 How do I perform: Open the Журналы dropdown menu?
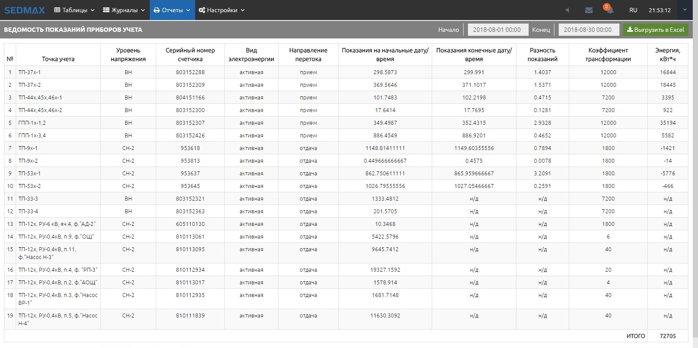tap(124, 10)
